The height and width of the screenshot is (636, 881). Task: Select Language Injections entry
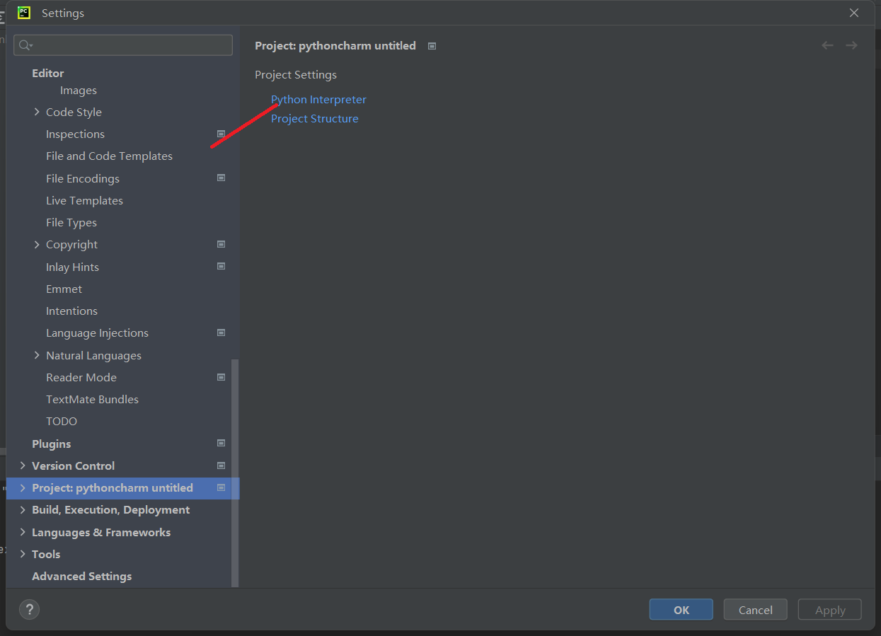pyautogui.click(x=97, y=333)
